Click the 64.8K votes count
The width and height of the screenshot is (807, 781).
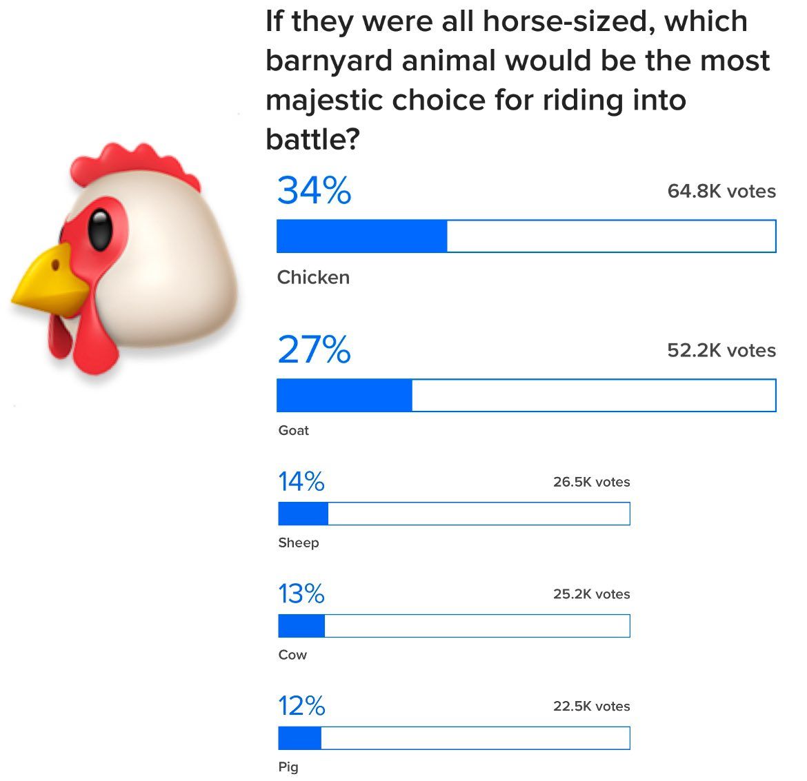click(x=721, y=191)
